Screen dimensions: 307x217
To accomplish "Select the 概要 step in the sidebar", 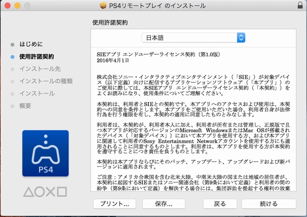I will (x=26, y=105).
